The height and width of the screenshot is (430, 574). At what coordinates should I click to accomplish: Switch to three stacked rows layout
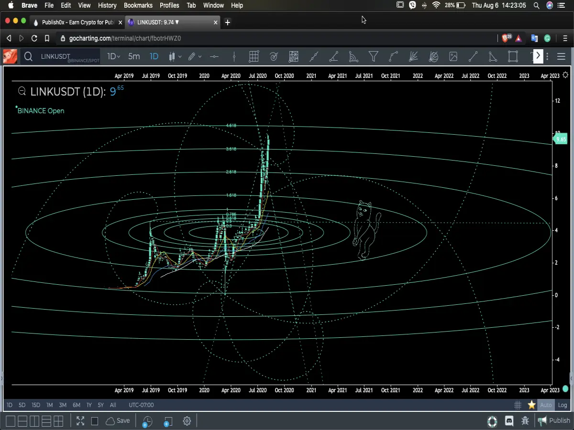tap(46, 421)
